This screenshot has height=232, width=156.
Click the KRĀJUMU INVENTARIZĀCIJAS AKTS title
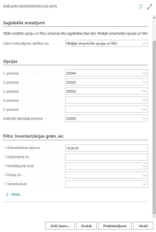click(30, 6)
